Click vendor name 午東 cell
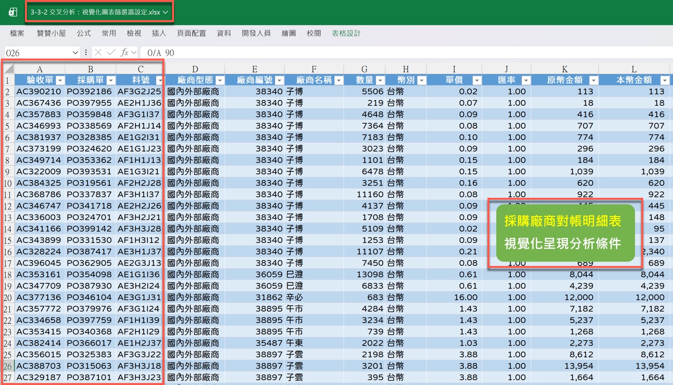 click(x=314, y=343)
